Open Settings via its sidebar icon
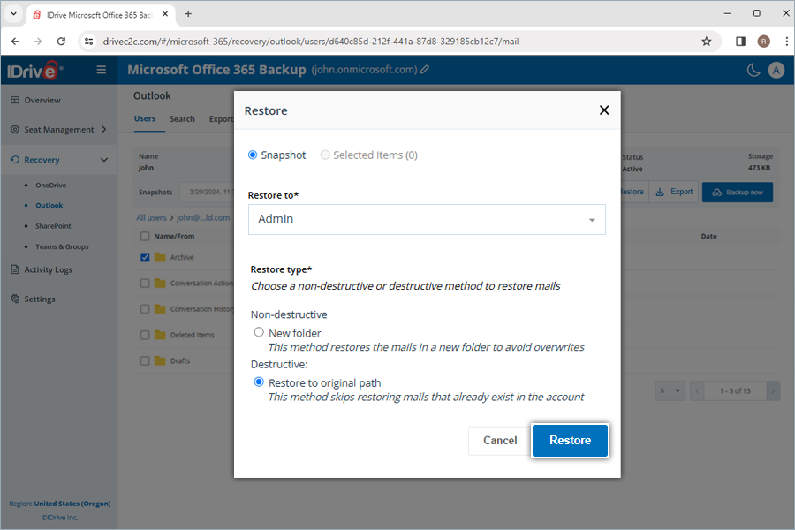This screenshot has width=795, height=530. pos(14,299)
